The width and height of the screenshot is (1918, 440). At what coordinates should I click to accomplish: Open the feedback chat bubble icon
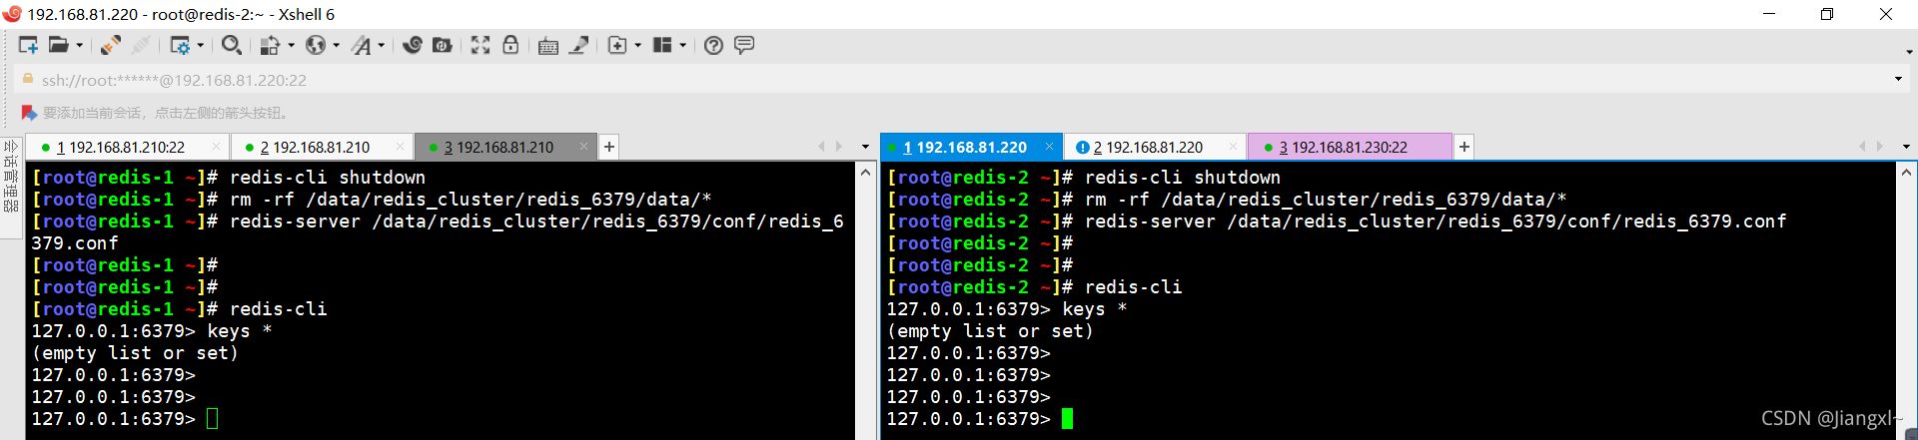(x=744, y=45)
